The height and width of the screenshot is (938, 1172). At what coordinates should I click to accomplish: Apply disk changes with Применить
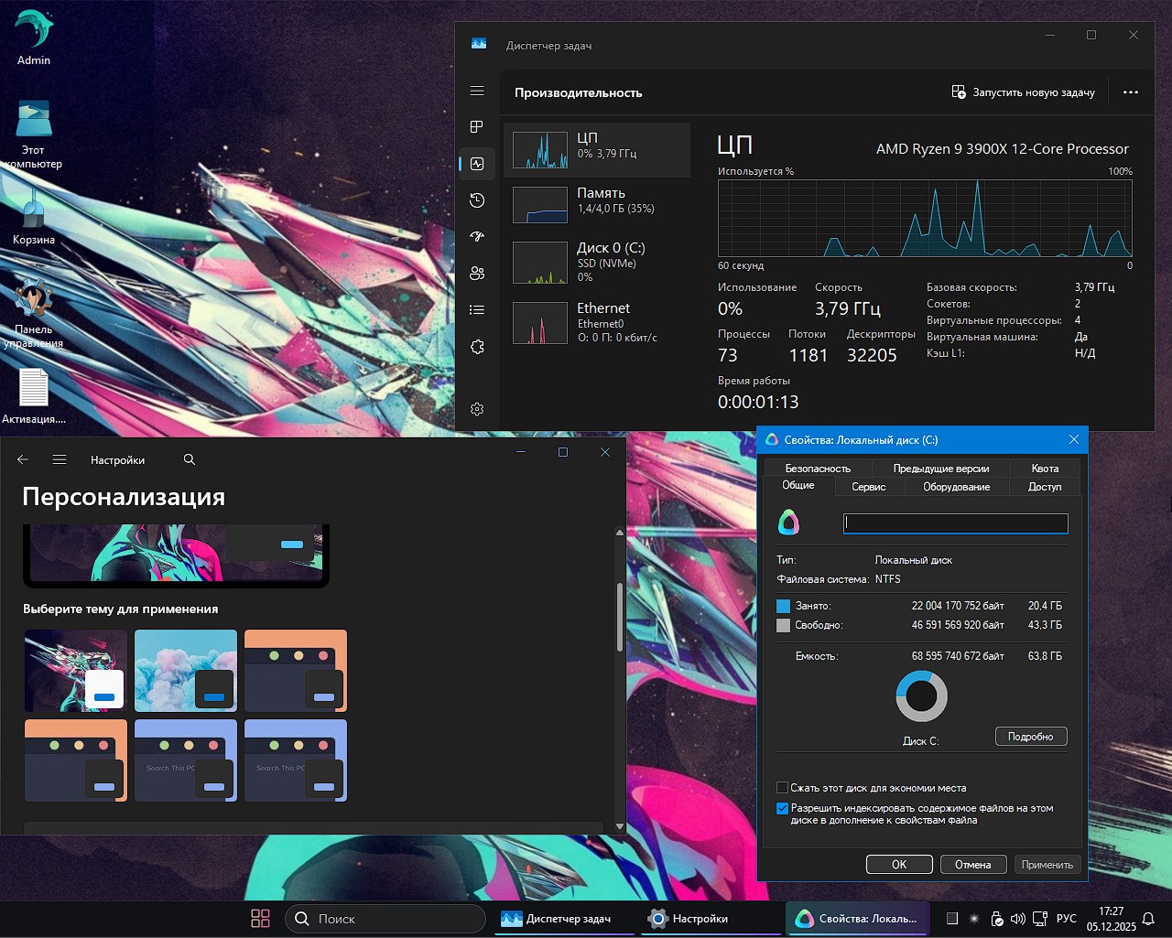pyautogui.click(x=1047, y=864)
